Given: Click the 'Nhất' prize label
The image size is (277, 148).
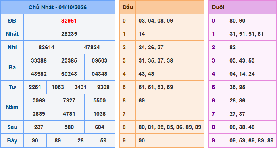Looking at the screenshot, I should pyautogui.click(x=12, y=34).
